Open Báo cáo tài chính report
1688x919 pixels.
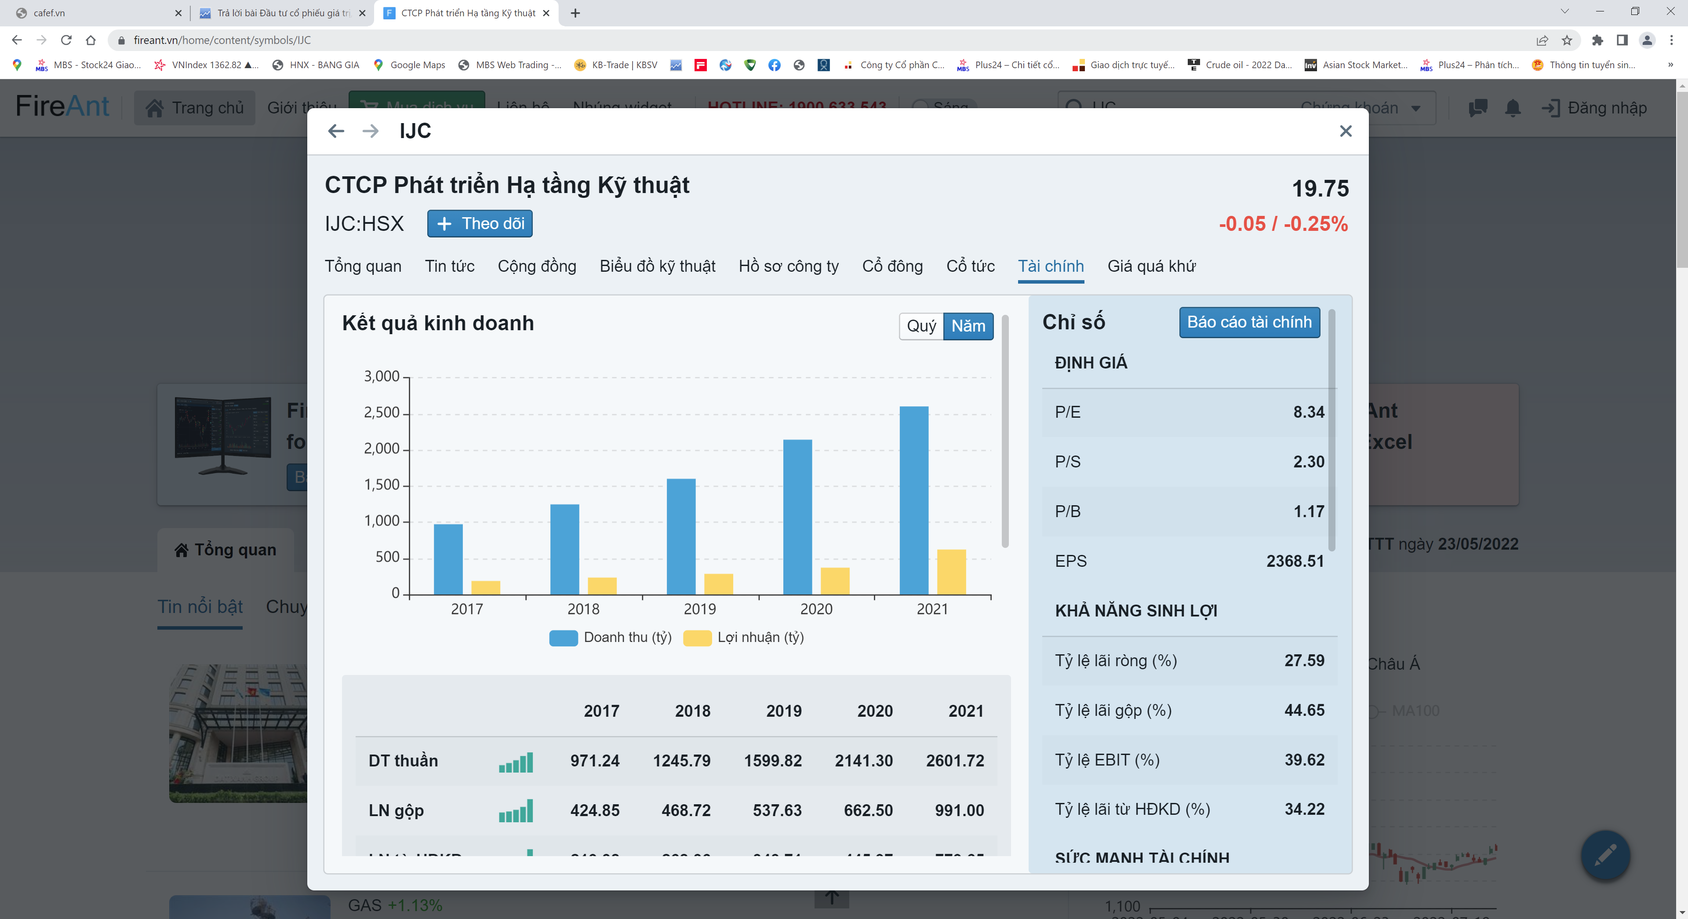click(1249, 322)
